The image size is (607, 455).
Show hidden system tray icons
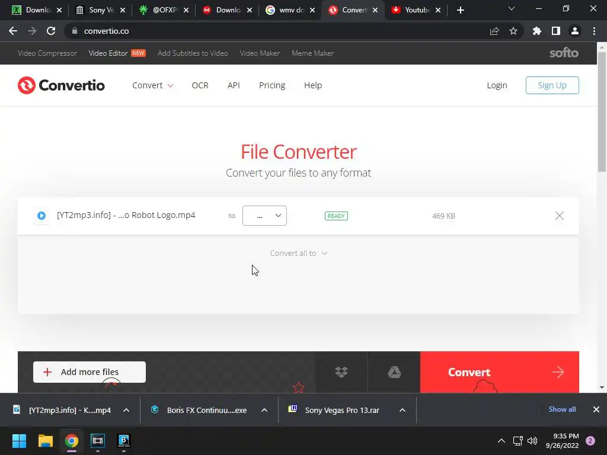pyautogui.click(x=501, y=441)
